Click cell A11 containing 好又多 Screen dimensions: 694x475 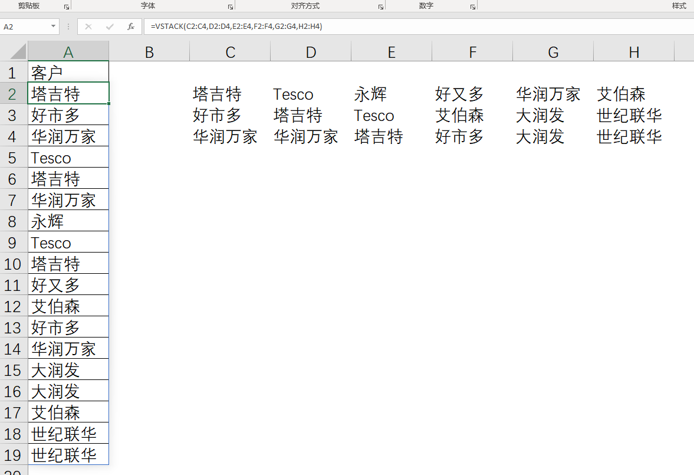68,285
